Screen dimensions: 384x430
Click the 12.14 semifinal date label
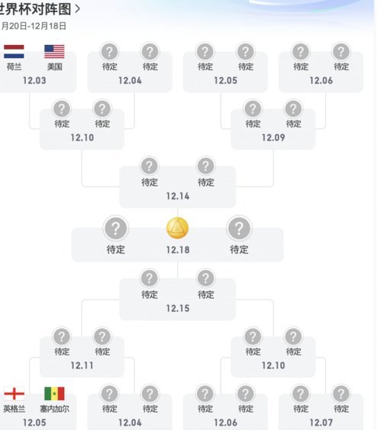(178, 196)
